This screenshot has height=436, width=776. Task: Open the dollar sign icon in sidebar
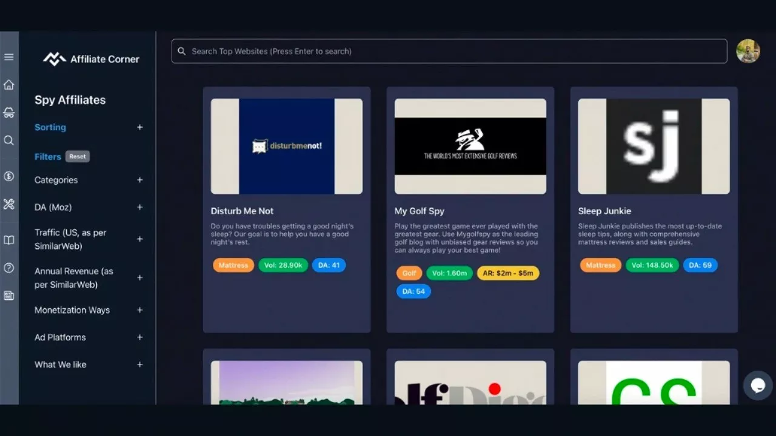point(9,176)
